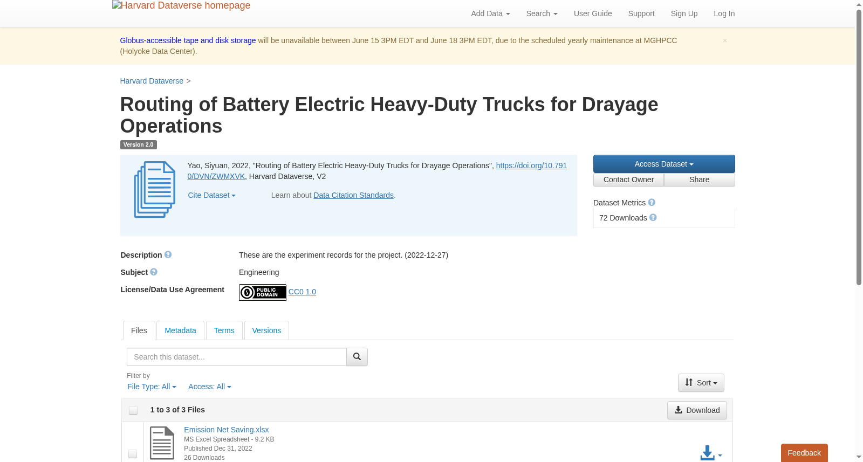Switch to the Metadata tab
Viewport: 863px width, 462px height.
[180, 330]
